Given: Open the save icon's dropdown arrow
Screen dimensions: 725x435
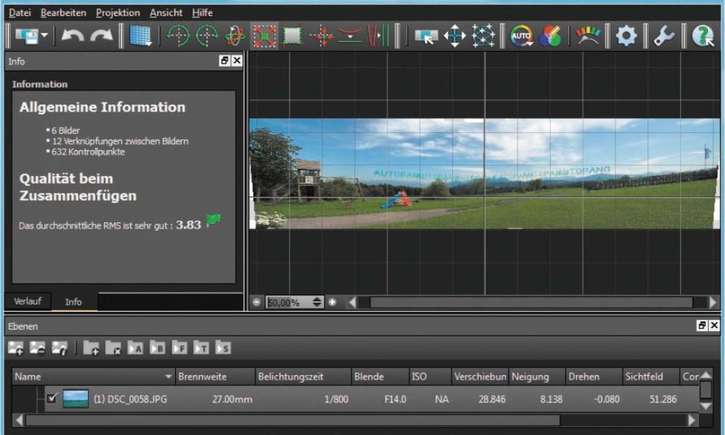Looking at the screenshot, I should click(x=45, y=37).
